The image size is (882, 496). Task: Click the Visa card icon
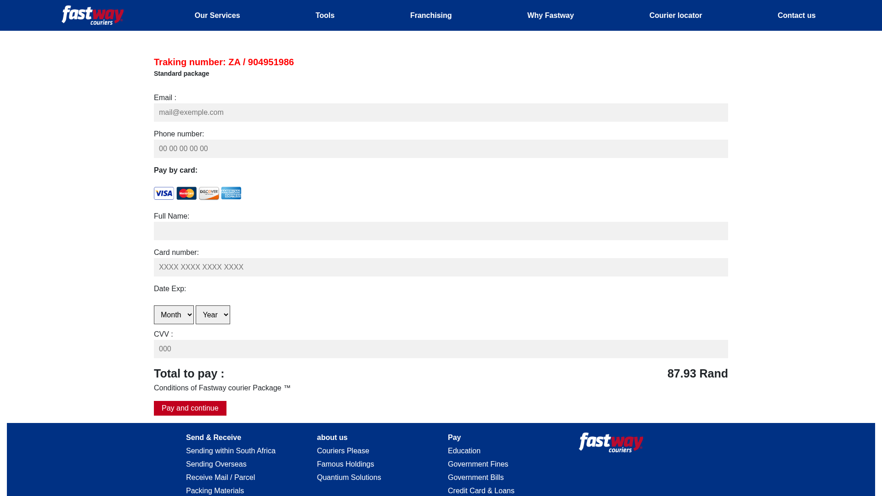coord(164,193)
